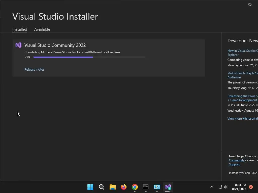The height and width of the screenshot is (193, 258).
Task: Open the theme settings sun icon
Action: [250, 5]
